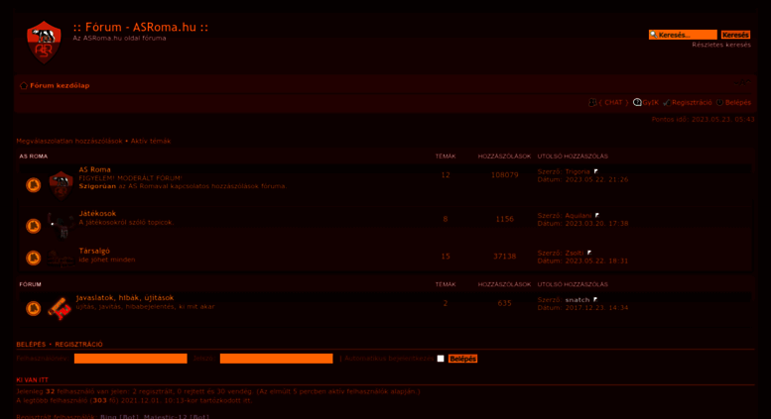Focus the Felhasználónév username field

(131, 359)
